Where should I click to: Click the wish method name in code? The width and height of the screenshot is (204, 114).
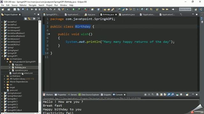pos(85,34)
